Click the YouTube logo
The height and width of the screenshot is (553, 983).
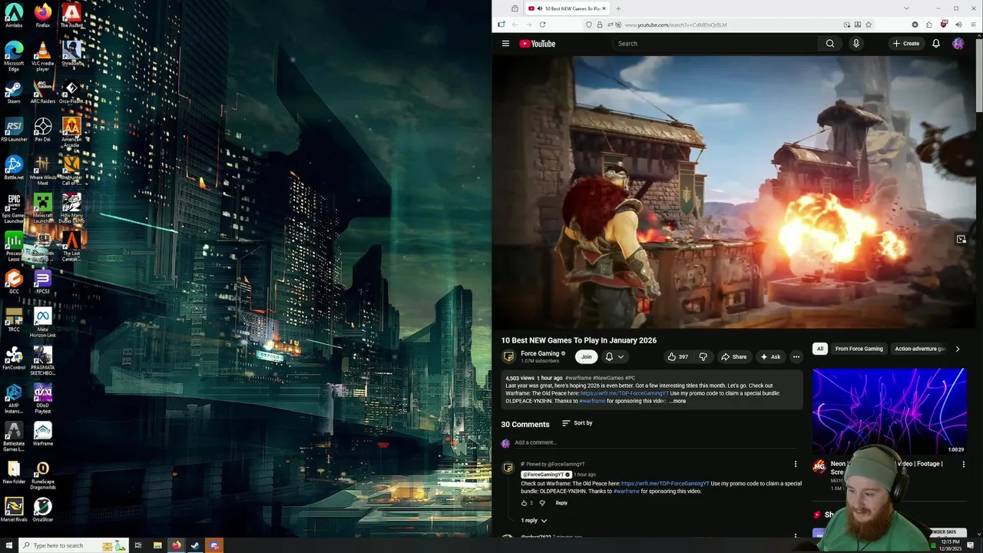point(538,44)
